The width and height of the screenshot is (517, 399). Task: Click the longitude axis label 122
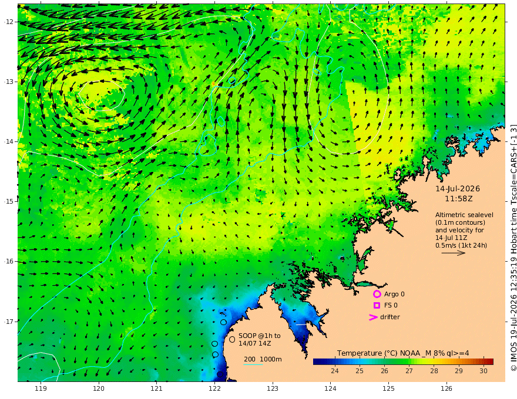click(x=214, y=388)
